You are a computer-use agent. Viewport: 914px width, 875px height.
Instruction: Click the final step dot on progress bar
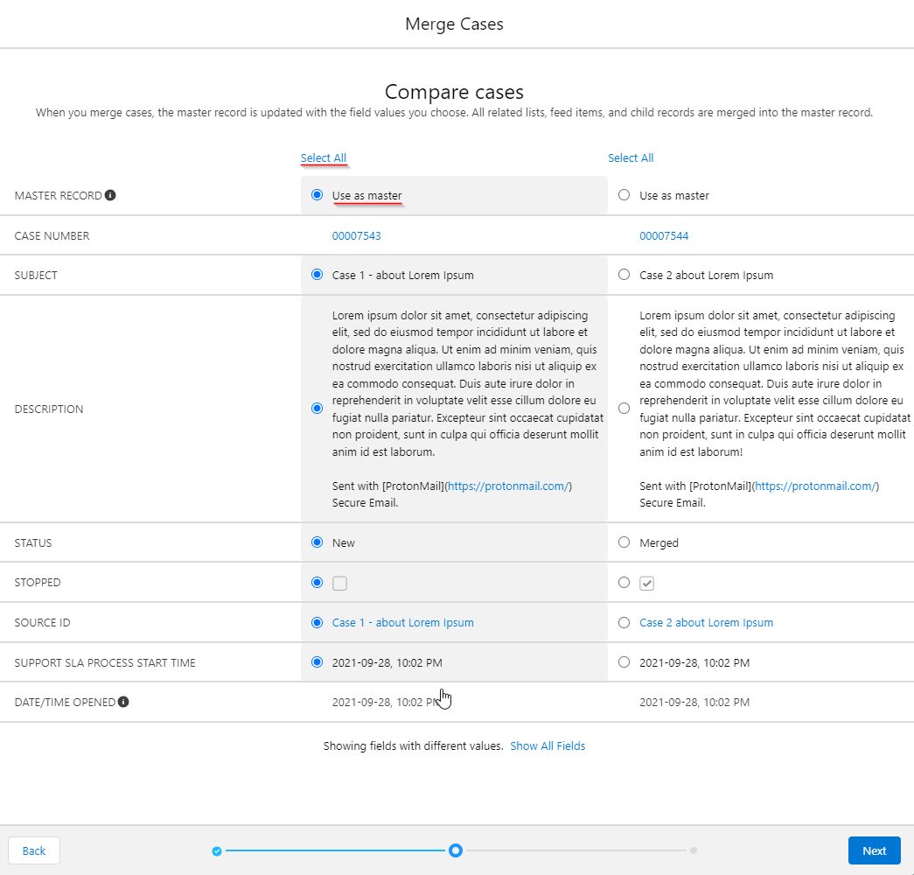(693, 850)
